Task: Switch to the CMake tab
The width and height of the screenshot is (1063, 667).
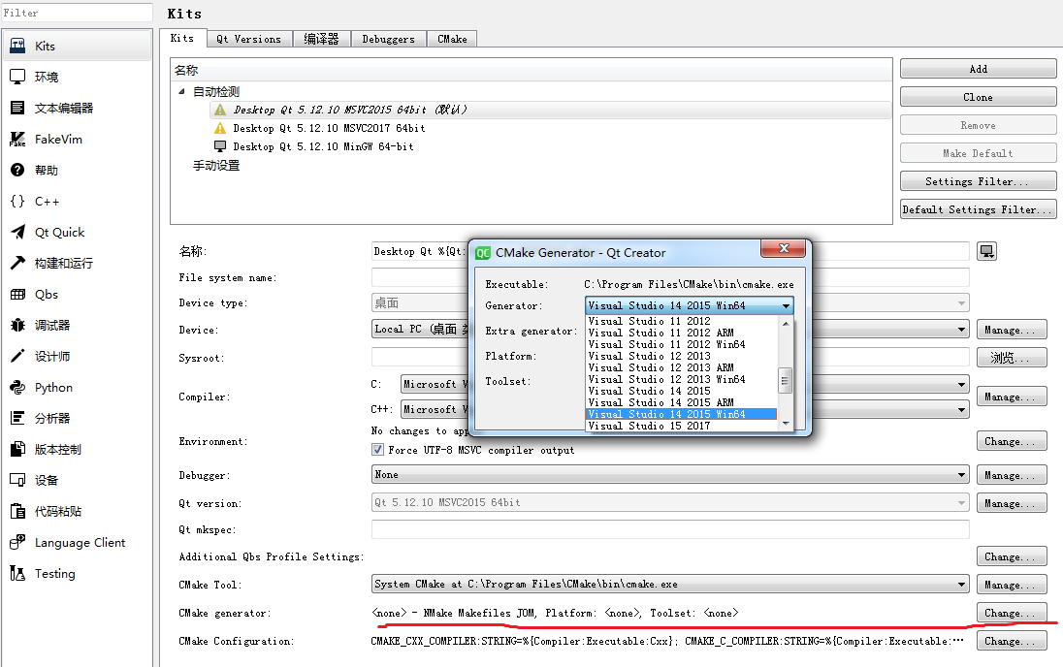Action: click(x=452, y=40)
